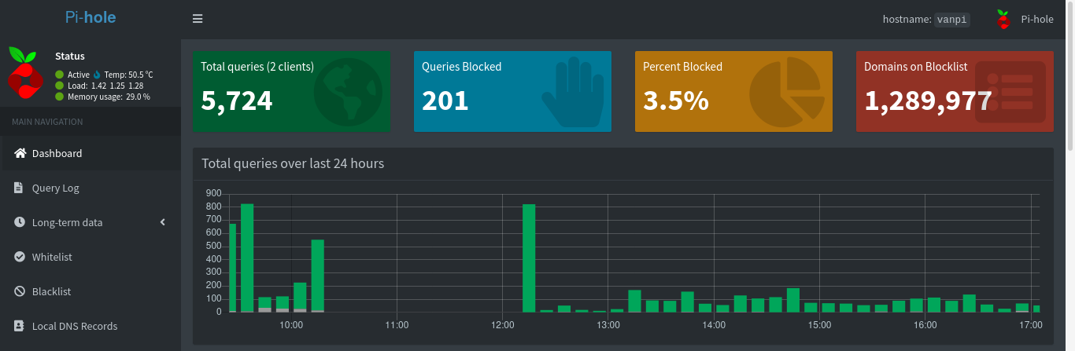Viewport: 1075px width, 351px height.
Task: Open the Whitelist menu item
Action: 91,257
